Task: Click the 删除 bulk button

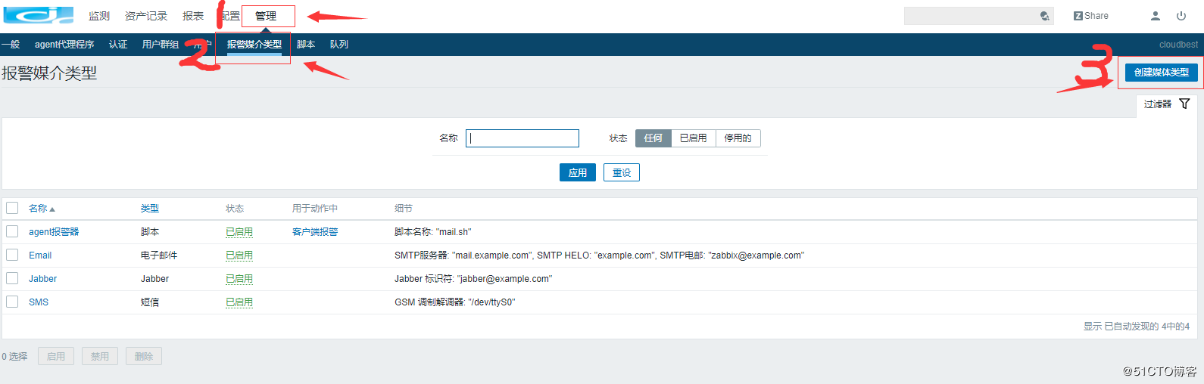Action: click(144, 356)
